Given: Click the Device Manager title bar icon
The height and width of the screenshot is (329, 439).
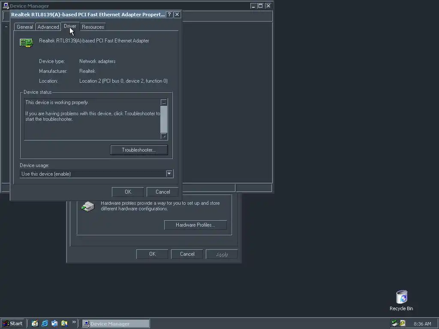Looking at the screenshot, I should (6, 6).
